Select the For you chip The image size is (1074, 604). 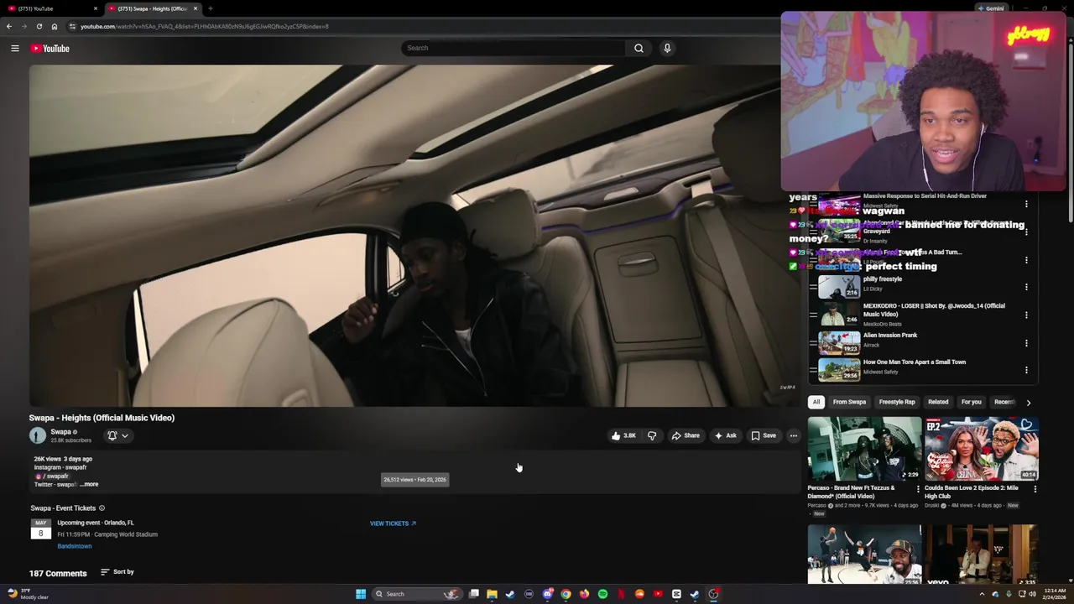(x=971, y=402)
